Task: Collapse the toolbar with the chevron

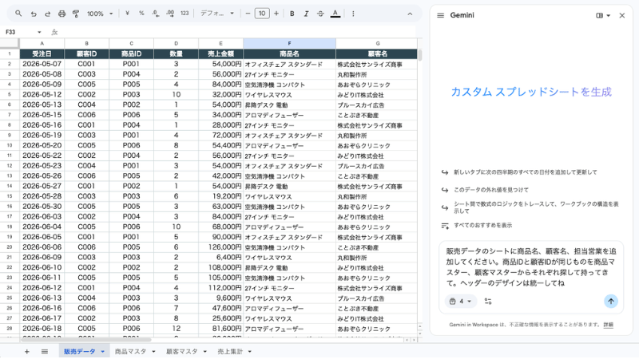Action: 410,14
